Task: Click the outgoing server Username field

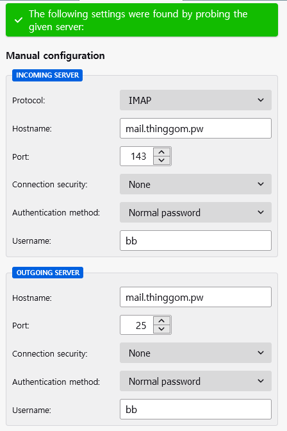Action: pos(195,409)
